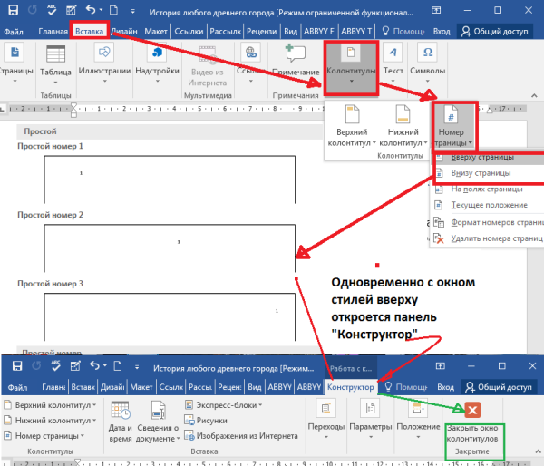Switch to the Конструктор tab
Screen dimensions: 544x466
pyautogui.click(x=351, y=386)
